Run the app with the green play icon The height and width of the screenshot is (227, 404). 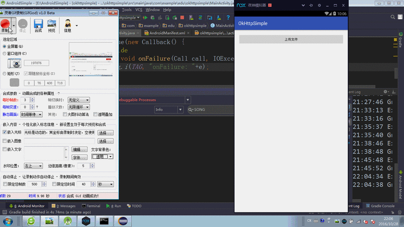tap(145, 18)
